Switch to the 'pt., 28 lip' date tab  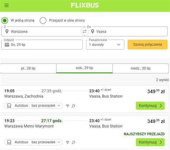point(28,68)
